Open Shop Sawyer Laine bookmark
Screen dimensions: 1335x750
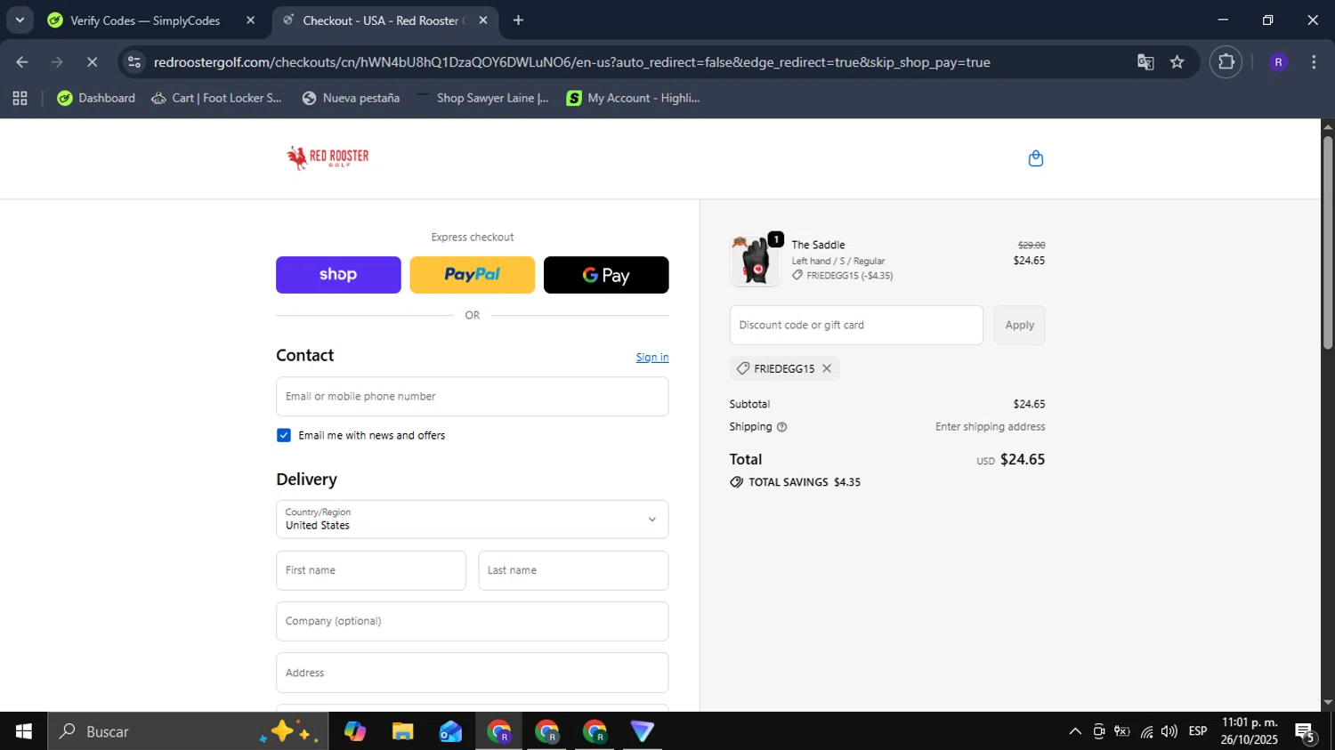click(481, 99)
